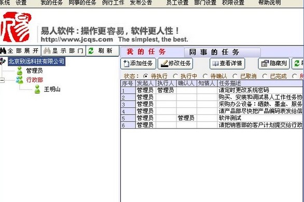Click the 确认人 column header
Viewport: 304px width, 202px height.
click(x=187, y=83)
